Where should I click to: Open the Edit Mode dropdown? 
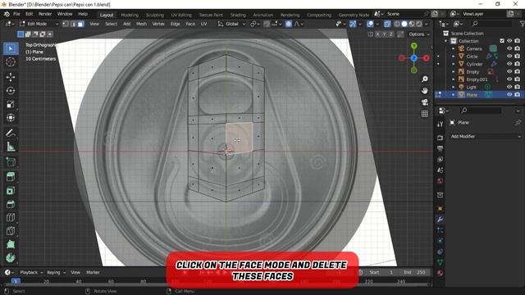pyautogui.click(x=39, y=24)
